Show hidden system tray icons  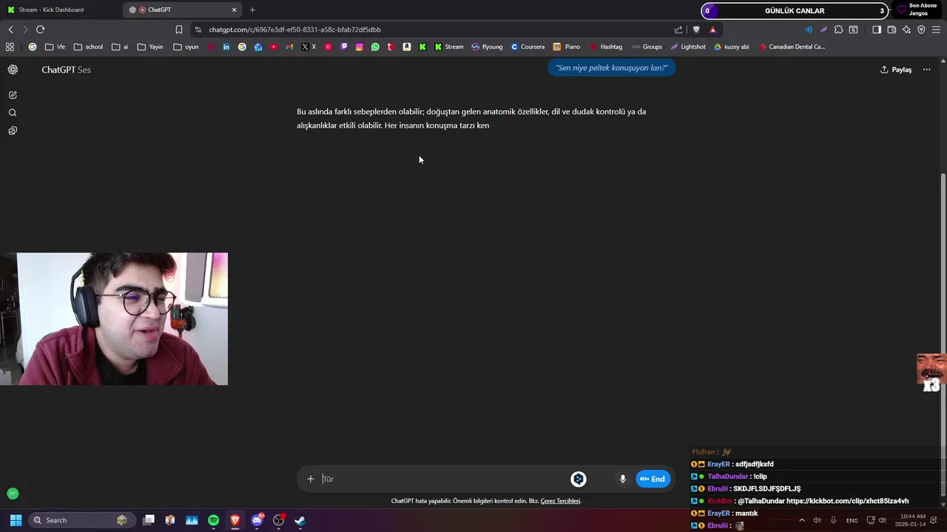pyautogui.click(x=801, y=520)
